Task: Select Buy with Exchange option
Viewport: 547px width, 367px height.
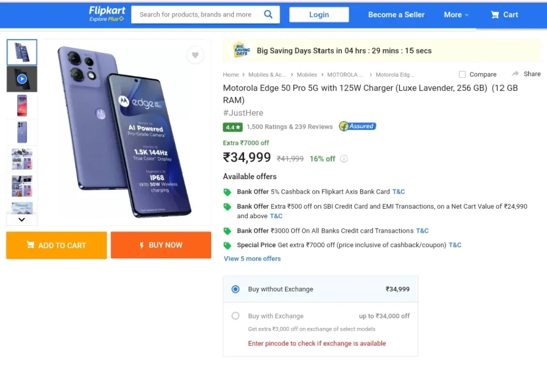Action: [x=236, y=316]
